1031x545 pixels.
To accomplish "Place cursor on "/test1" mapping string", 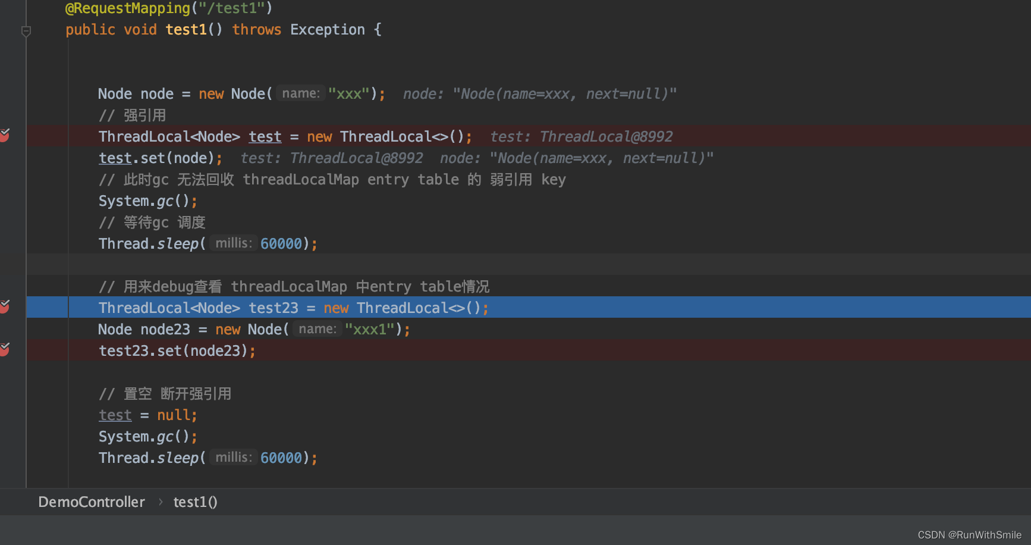I will coord(231,8).
